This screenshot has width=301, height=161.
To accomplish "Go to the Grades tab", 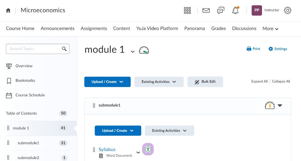I will (x=218, y=28).
